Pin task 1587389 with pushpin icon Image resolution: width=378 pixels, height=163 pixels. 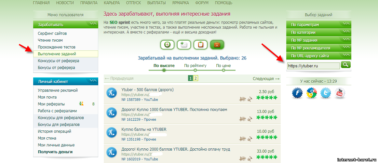tap(250, 99)
